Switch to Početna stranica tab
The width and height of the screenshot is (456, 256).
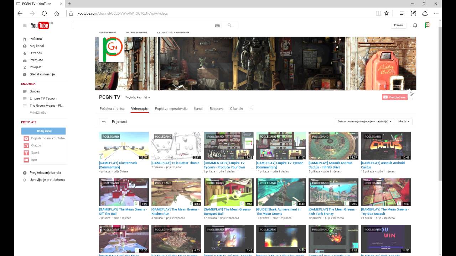(x=112, y=108)
